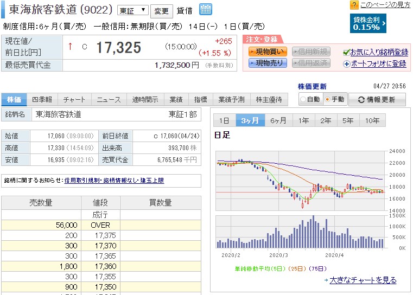This screenshot has width=413, height=295.
Task: Click the 始値 value 17,060
Action: (56, 136)
